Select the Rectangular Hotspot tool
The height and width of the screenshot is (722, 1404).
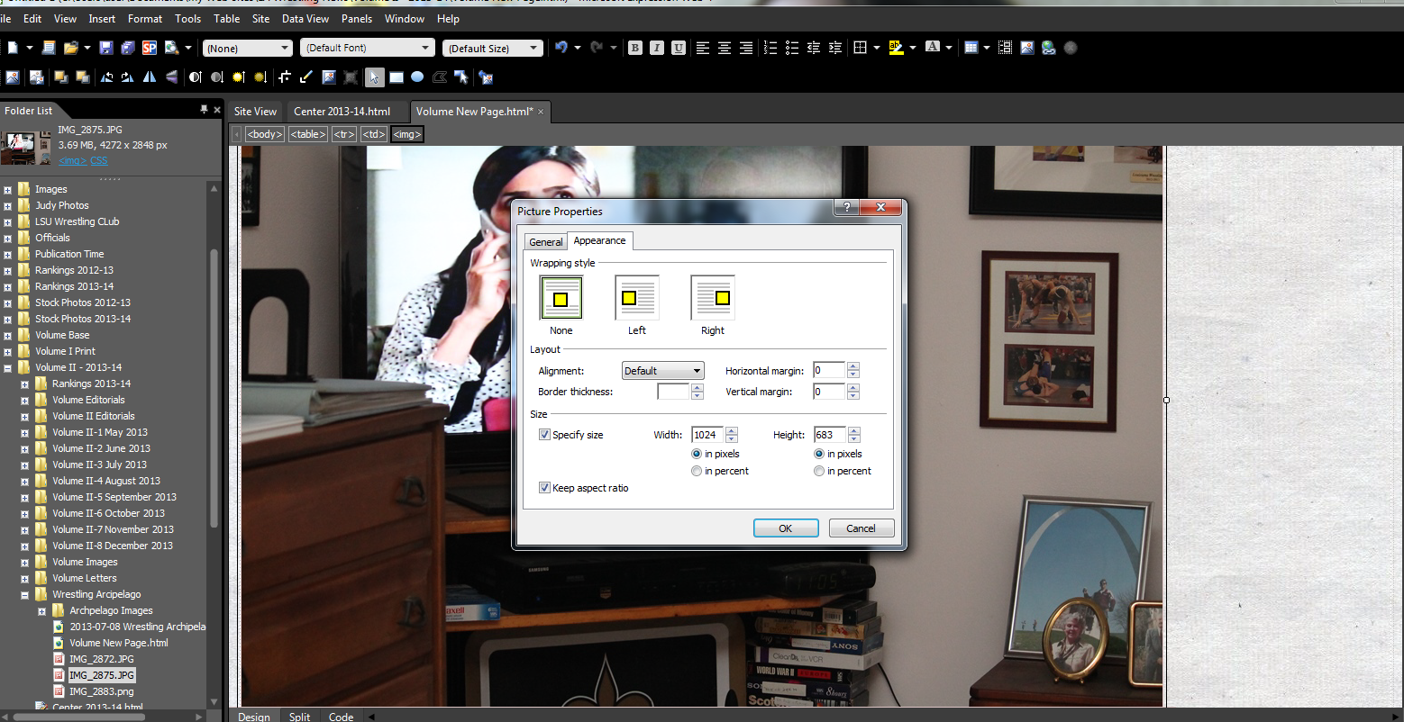click(396, 77)
